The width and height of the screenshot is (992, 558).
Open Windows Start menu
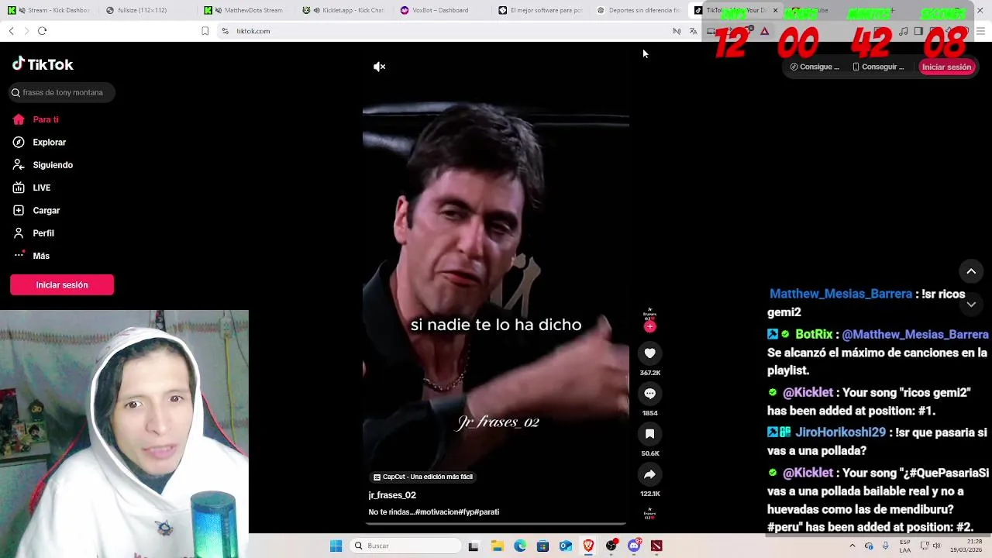tap(336, 546)
